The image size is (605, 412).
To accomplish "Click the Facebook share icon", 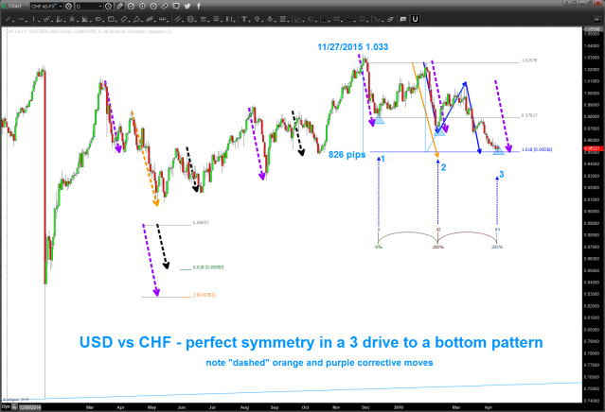I will pos(199,7).
